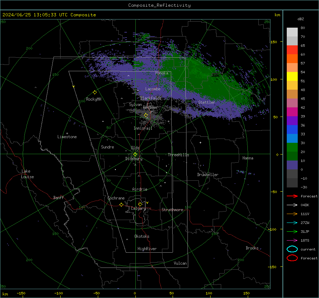
Task: Click the red forecast ellipse icon
Action: tap(292, 258)
